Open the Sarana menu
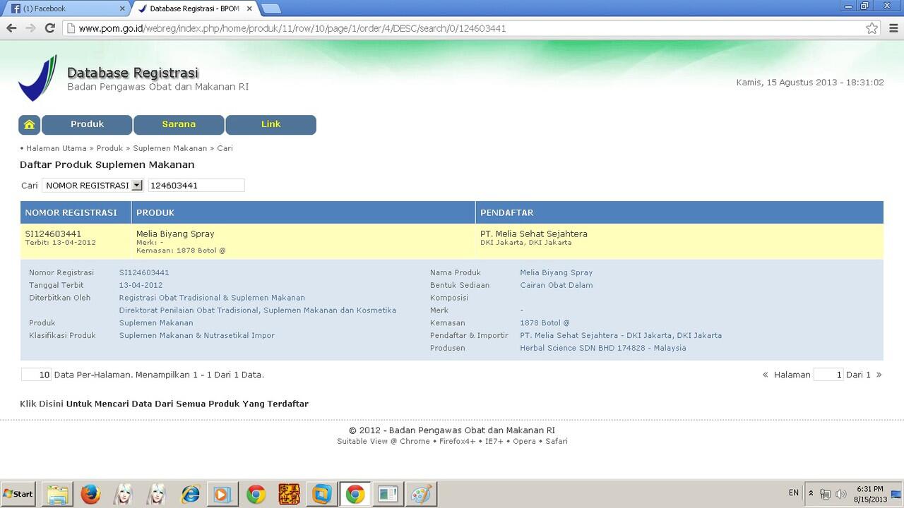Viewport: 904px width, 508px height. coord(179,124)
